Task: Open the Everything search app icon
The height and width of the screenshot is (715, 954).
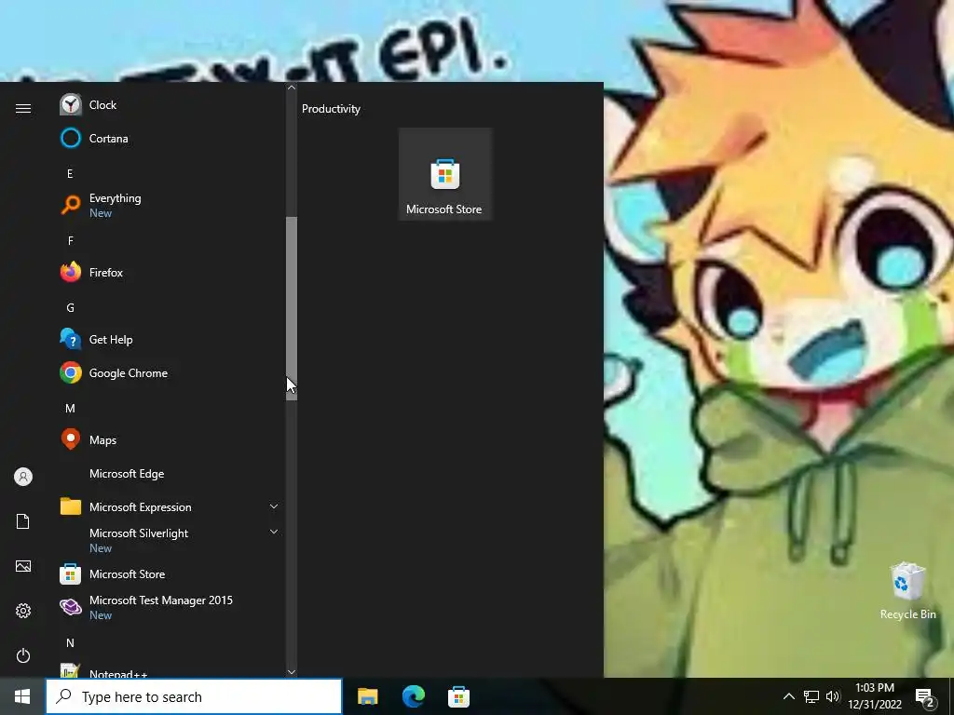Action: click(71, 205)
